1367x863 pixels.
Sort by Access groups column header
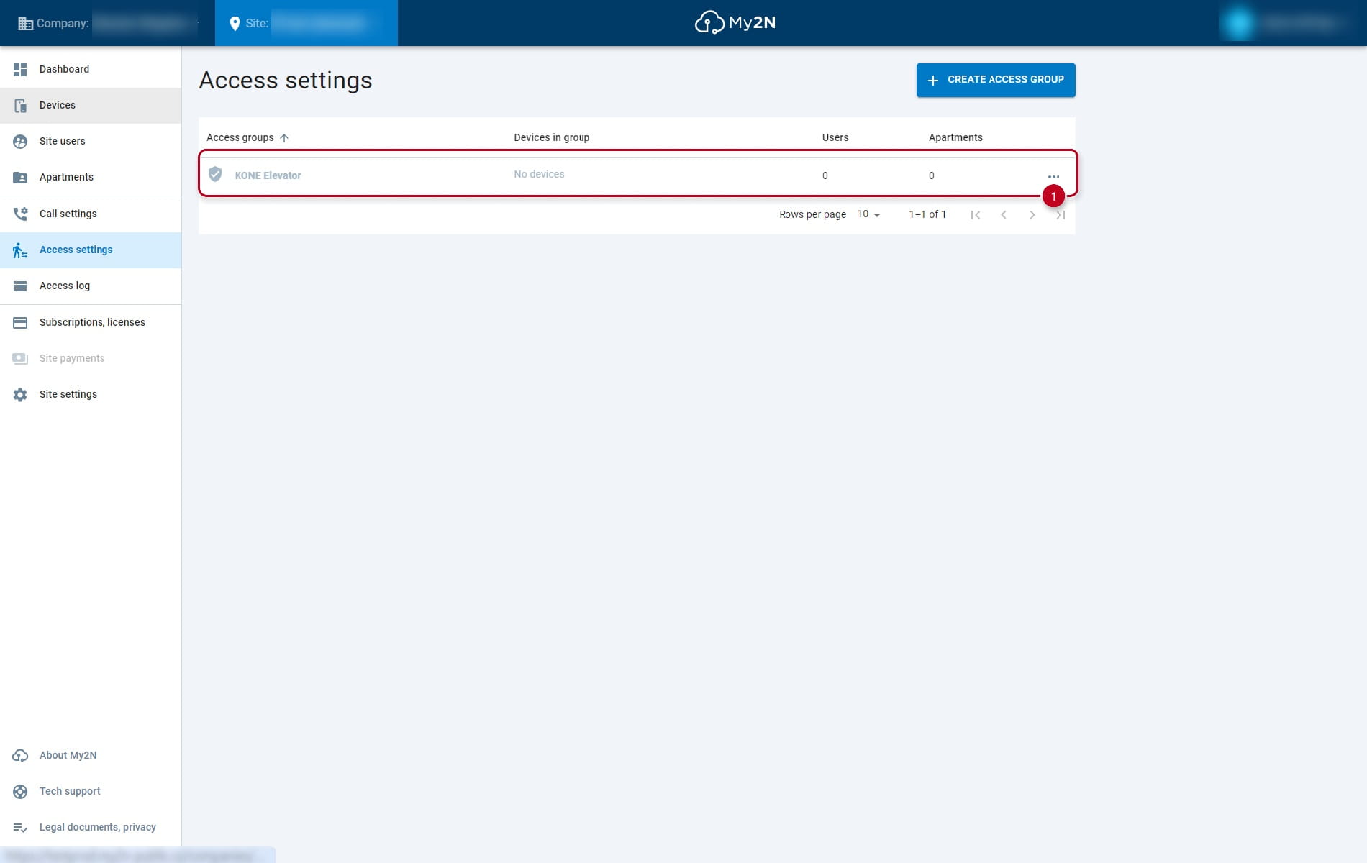240,137
